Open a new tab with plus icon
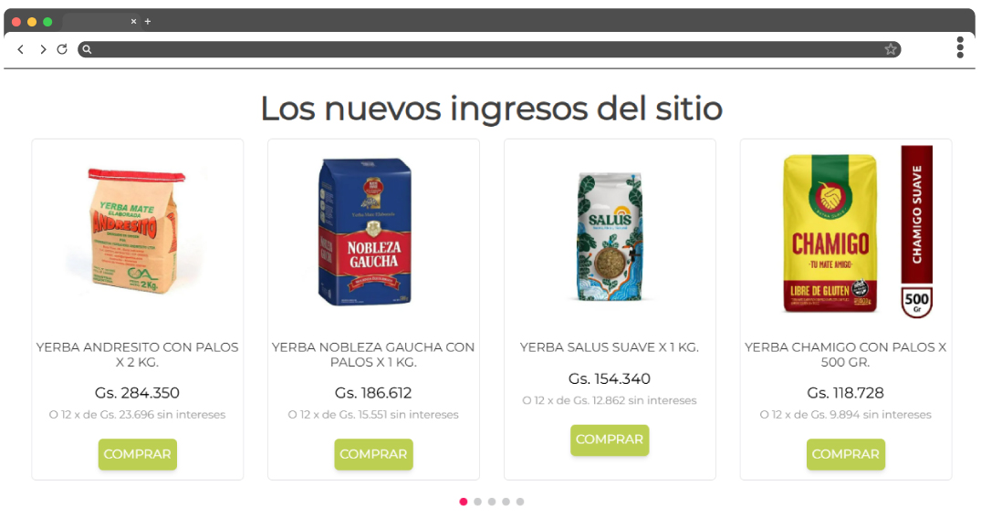981x527 pixels. [148, 21]
